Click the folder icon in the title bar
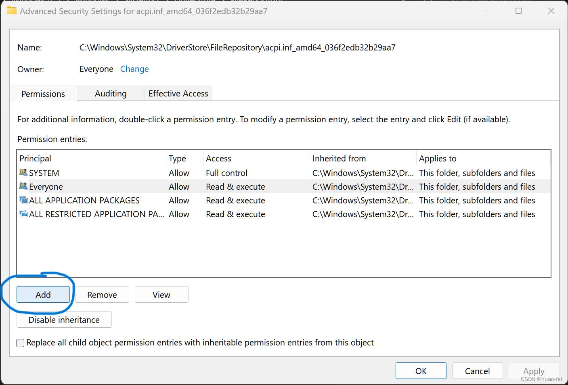The width and height of the screenshot is (568, 385). tap(11, 11)
